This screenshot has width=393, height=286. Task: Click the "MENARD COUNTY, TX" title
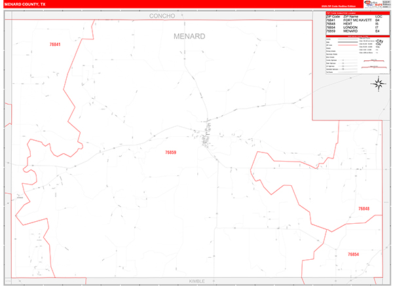(25, 5)
